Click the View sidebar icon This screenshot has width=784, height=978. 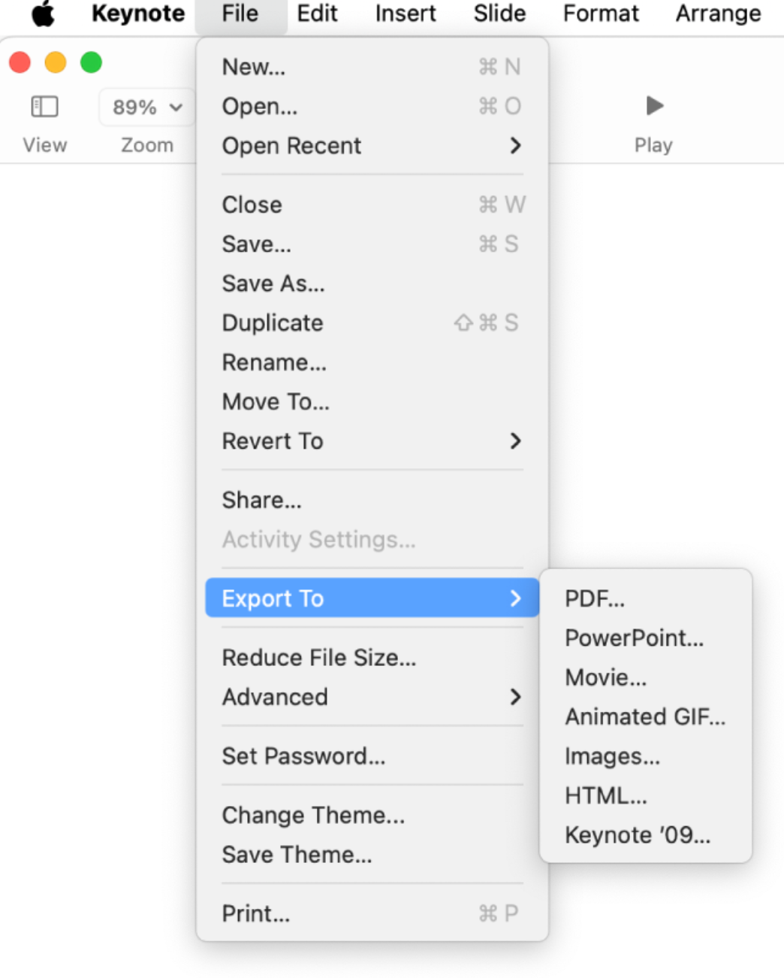[44, 106]
